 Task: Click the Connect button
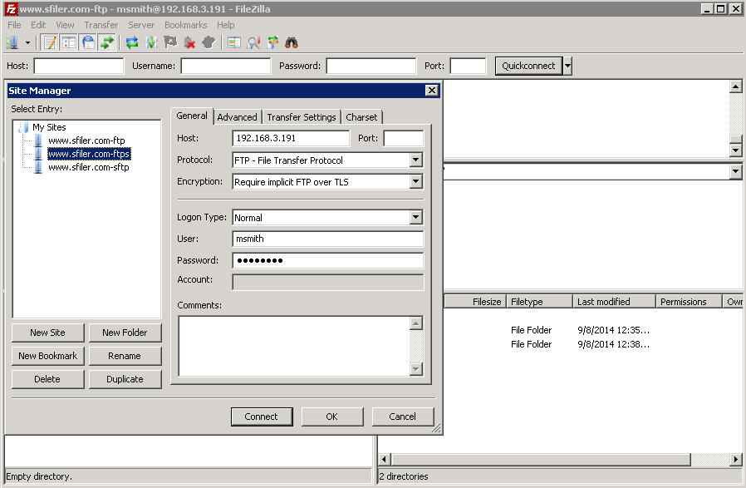[x=261, y=417]
